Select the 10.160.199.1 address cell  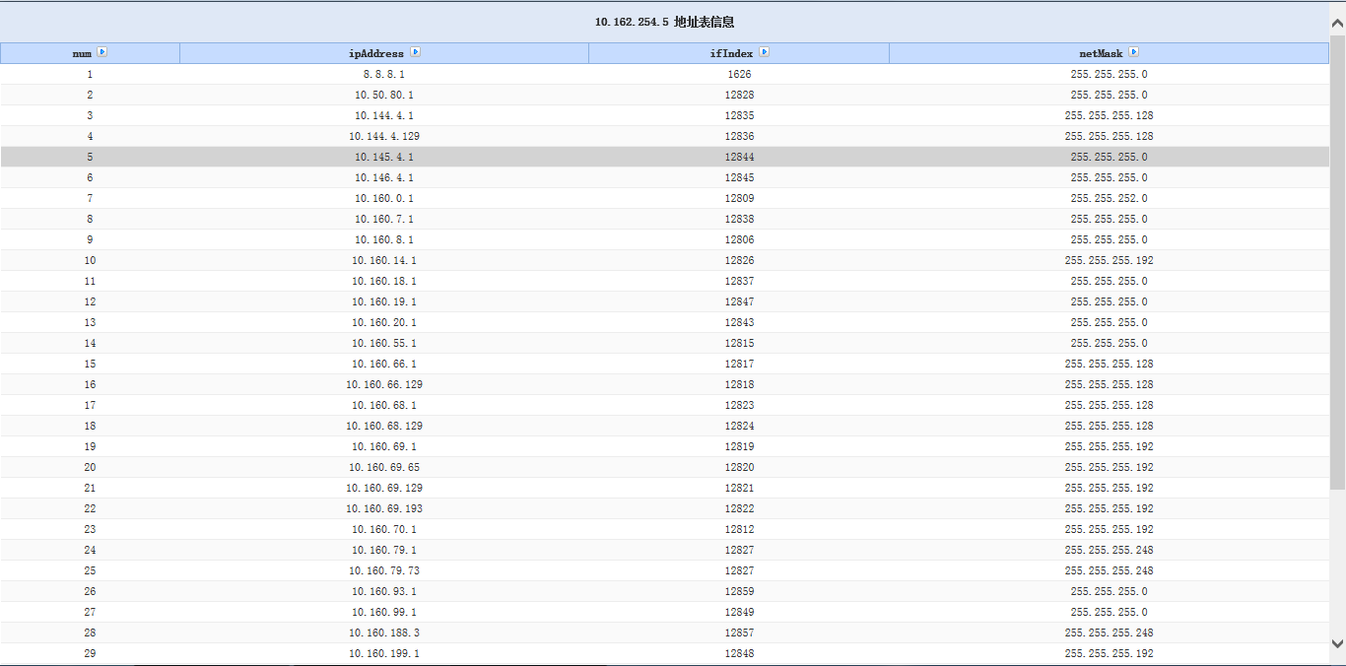(384, 653)
